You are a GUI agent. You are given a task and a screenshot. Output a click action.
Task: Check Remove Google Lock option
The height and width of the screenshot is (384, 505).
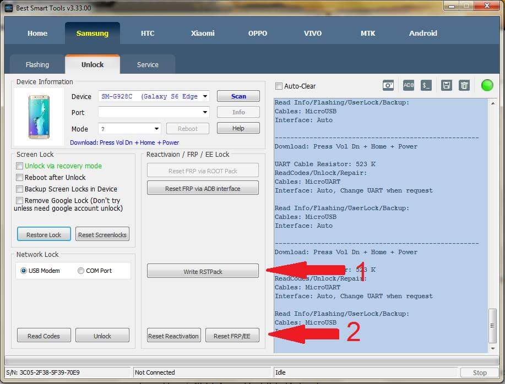tap(19, 201)
